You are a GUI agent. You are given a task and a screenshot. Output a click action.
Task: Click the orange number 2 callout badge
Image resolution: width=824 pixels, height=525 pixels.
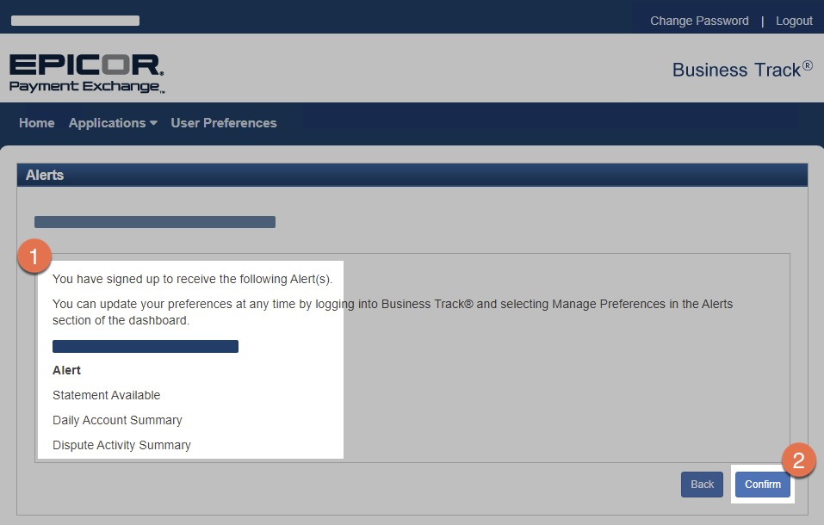[798, 460]
